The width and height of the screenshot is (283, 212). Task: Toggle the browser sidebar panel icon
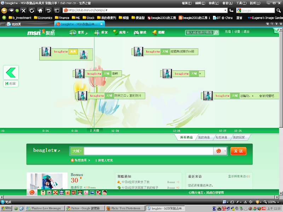(57, 11)
